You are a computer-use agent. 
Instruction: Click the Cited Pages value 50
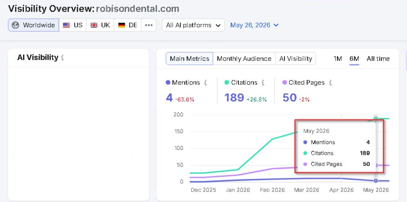coord(290,98)
